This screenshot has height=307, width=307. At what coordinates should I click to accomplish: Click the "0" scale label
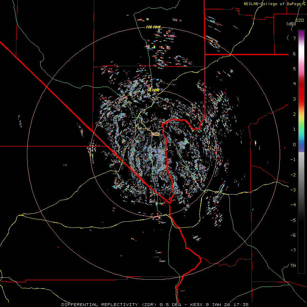pyautogui.click(x=294, y=145)
